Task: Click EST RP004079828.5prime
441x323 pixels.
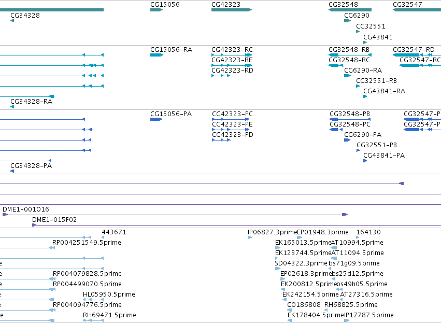Action: pos(87,274)
